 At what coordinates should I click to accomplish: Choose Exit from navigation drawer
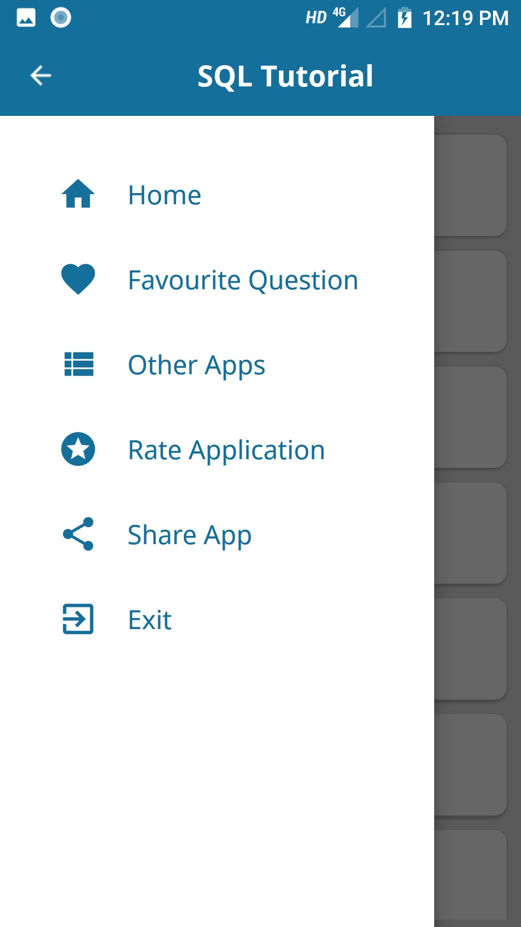coord(217,619)
